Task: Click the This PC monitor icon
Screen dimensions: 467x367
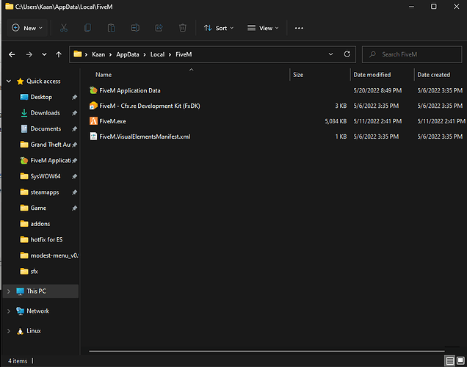Action: coord(21,291)
